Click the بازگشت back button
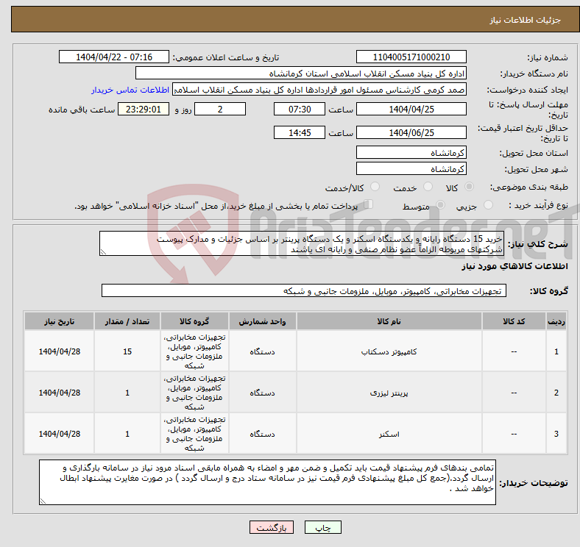This screenshot has width=580, height=547. (x=272, y=527)
